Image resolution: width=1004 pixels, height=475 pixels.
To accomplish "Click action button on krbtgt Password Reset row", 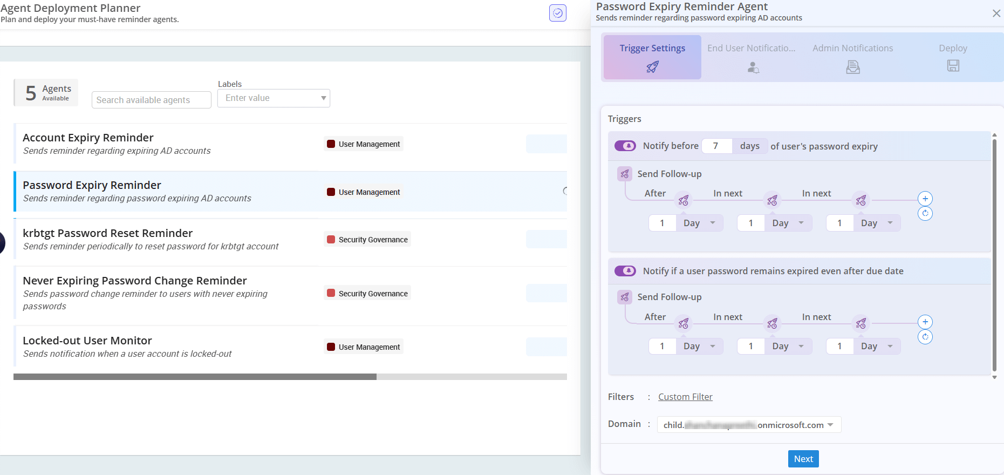I will (546, 239).
